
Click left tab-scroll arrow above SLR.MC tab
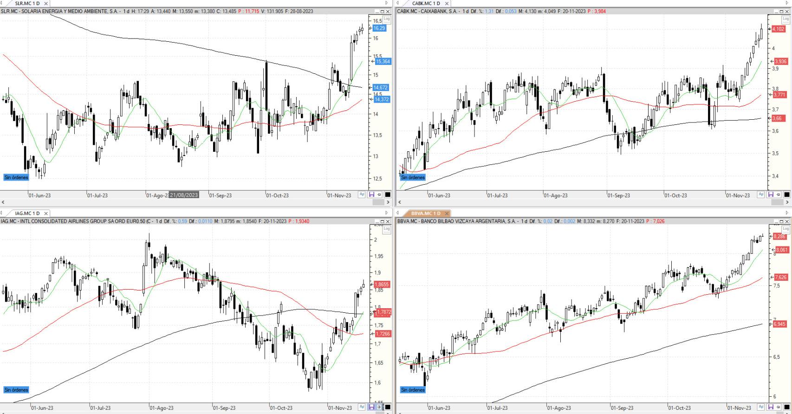click(2, 3)
